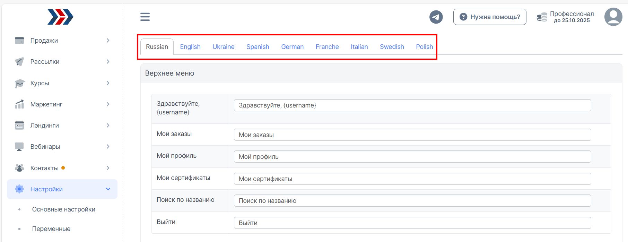Click the coins tariff icon
The image size is (628, 242).
point(542,17)
